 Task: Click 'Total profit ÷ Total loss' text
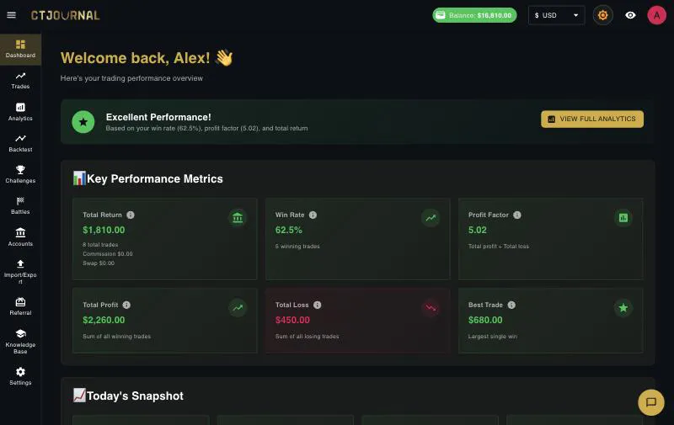pyautogui.click(x=499, y=247)
